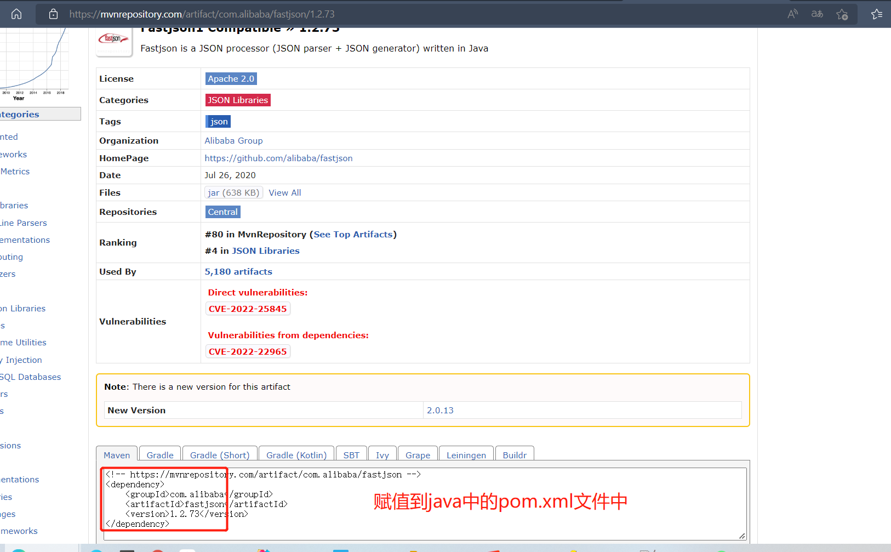Open dependency vulnerability CVE-2022-22965
Viewport: 891px width, 552px height.
click(248, 352)
